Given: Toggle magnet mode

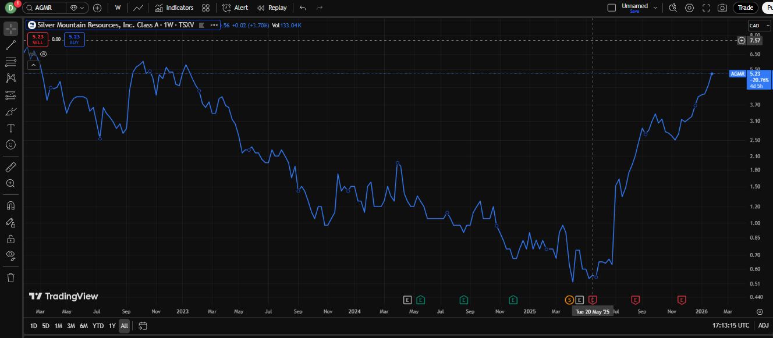Looking at the screenshot, I should pos(10,205).
